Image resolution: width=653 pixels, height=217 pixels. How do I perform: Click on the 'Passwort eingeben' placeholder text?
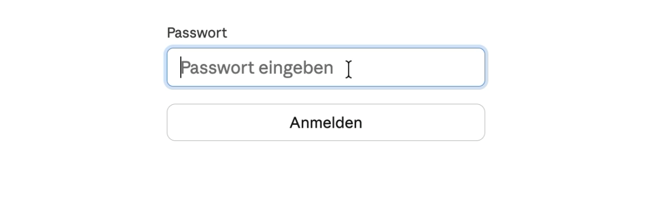click(x=257, y=68)
